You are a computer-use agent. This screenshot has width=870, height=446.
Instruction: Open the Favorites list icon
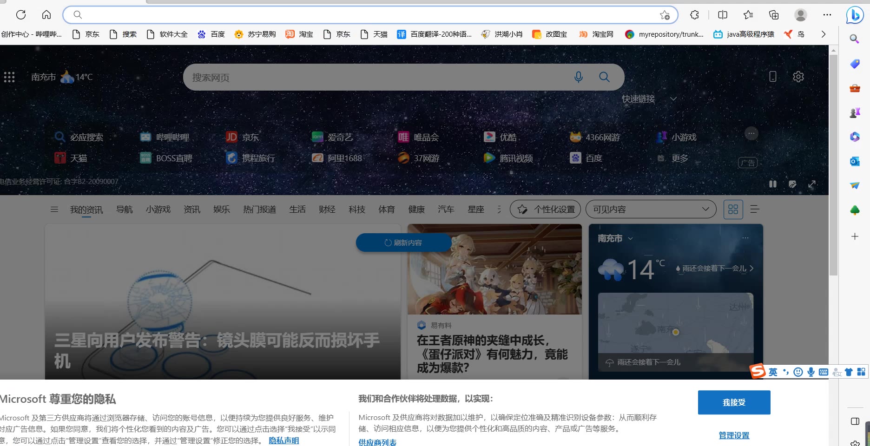tap(748, 15)
